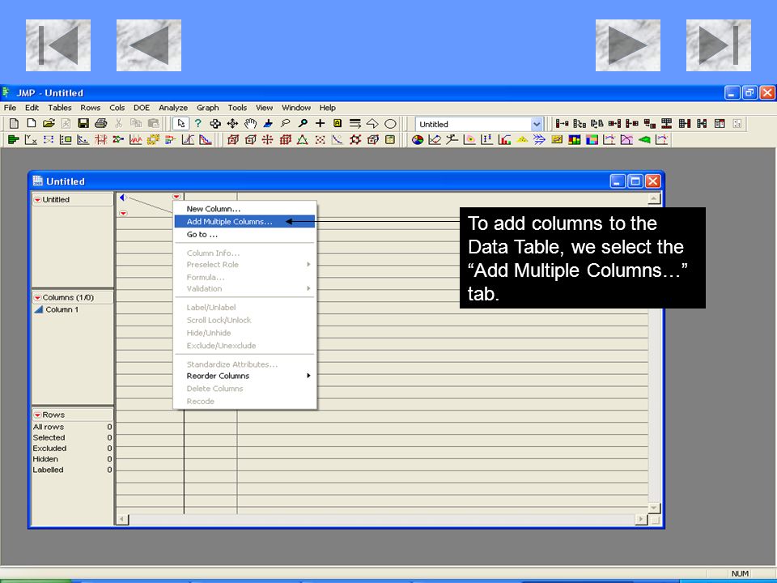This screenshot has height=583, width=777.
Task: Click the "All rows" label in Rows panel
Action: pyautogui.click(x=49, y=427)
